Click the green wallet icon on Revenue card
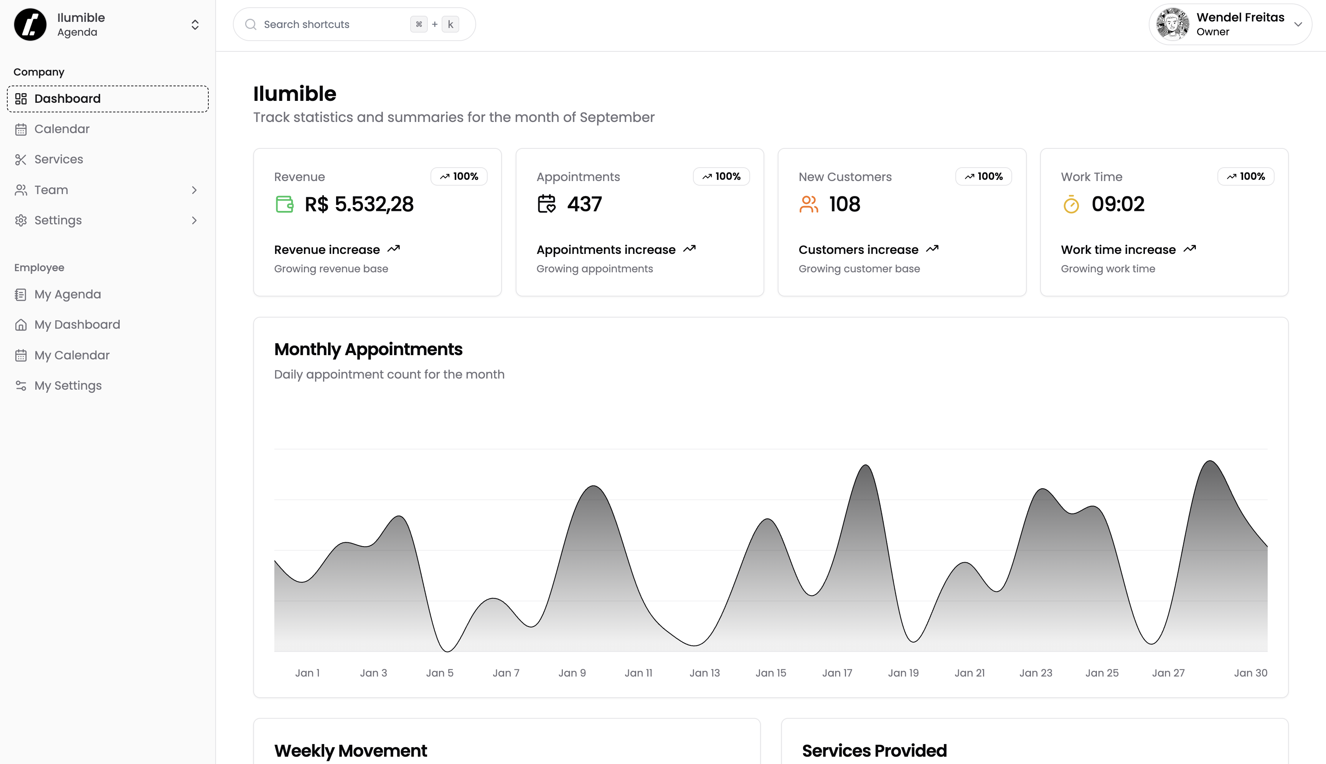Image resolution: width=1326 pixels, height=764 pixels. (x=285, y=204)
